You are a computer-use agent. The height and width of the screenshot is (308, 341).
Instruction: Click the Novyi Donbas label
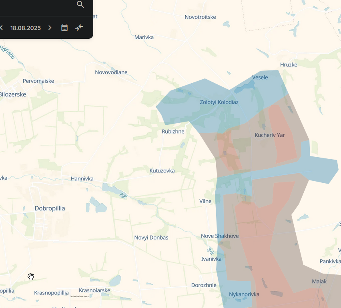point(151,238)
